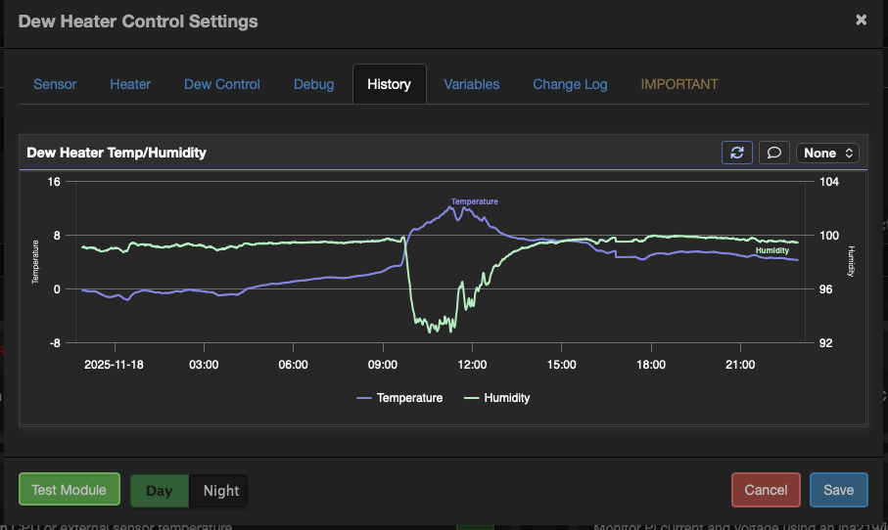Close the Dew Heater settings dialog

pyautogui.click(x=861, y=20)
